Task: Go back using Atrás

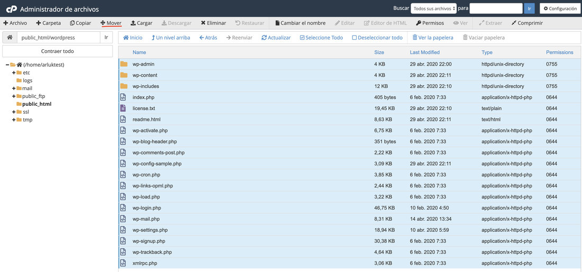Action: 208,38
